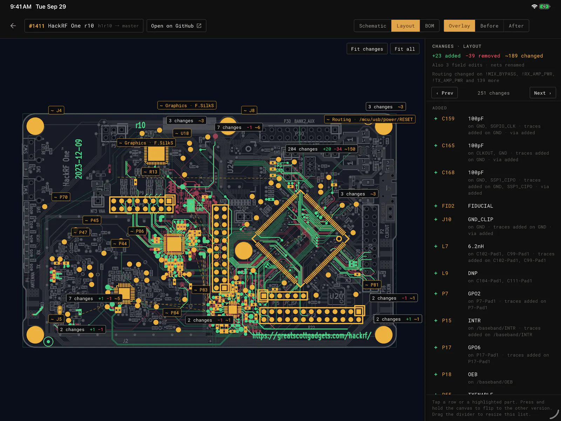The height and width of the screenshot is (421, 561).
Task: Select the P17 GPO6 row
Action: pos(493,354)
